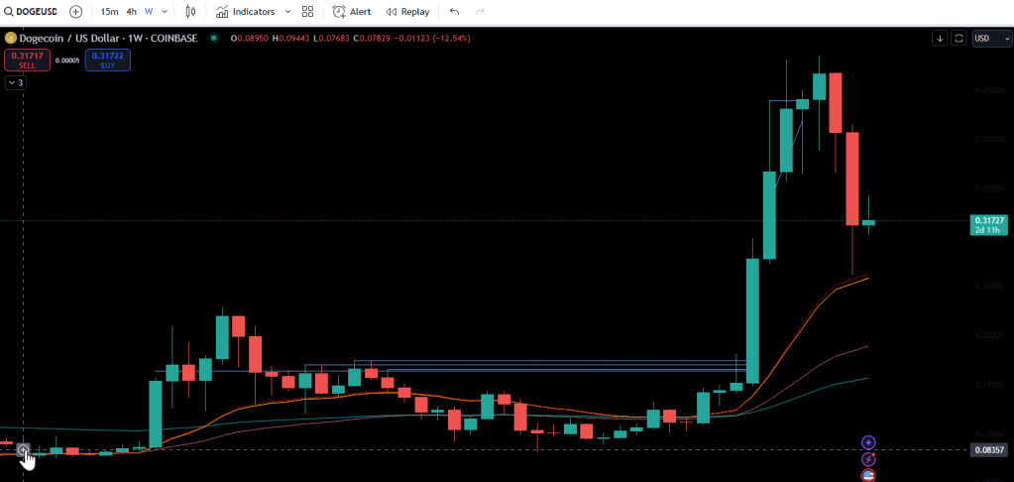
Task: Click the 0.40000 price axis label
Action: point(988,140)
